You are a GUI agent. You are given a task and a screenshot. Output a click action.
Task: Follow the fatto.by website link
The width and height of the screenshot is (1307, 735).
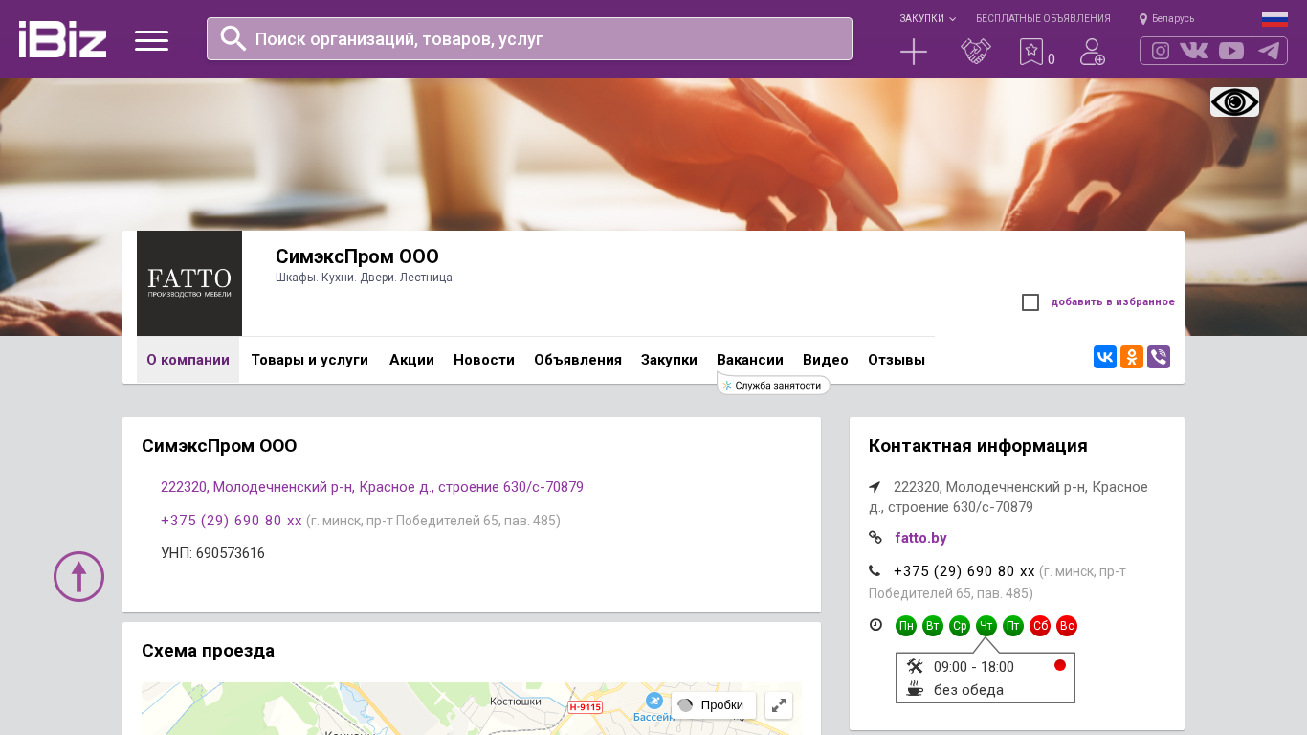920,538
